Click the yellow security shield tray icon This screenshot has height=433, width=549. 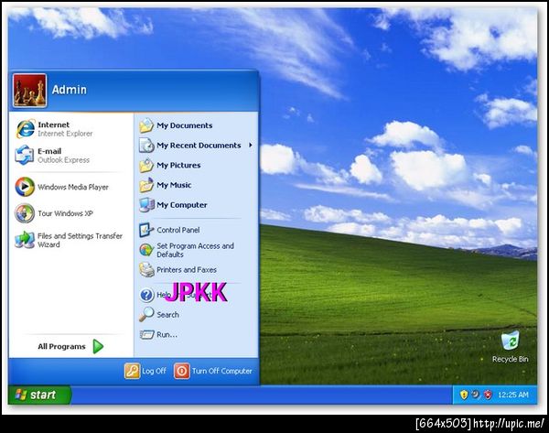[x=464, y=395]
